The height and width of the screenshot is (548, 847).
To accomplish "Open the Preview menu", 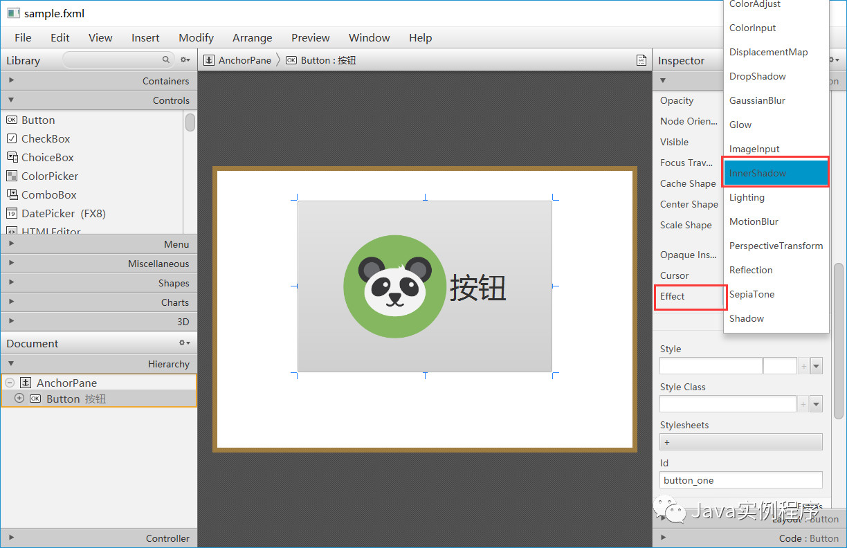I will 310,37.
